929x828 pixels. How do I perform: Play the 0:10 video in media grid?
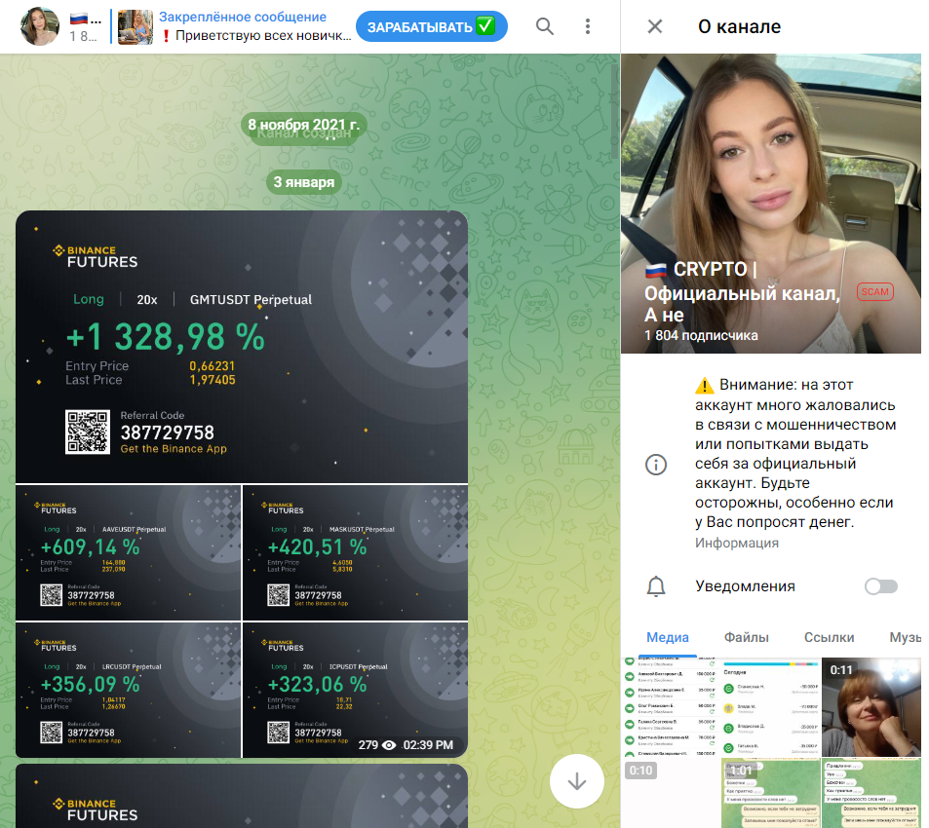click(x=671, y=793)
